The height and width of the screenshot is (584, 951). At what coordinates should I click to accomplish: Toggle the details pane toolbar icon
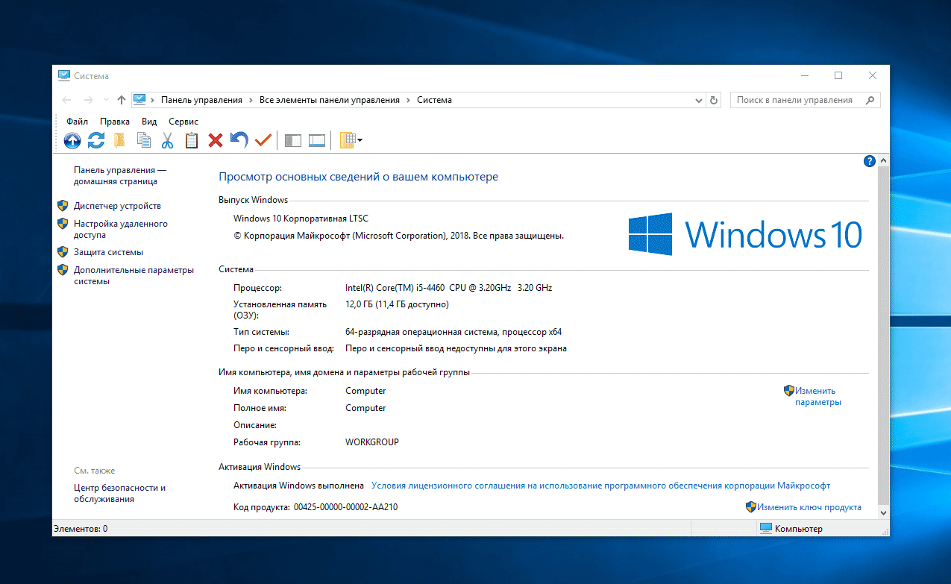tap(317, 139)
